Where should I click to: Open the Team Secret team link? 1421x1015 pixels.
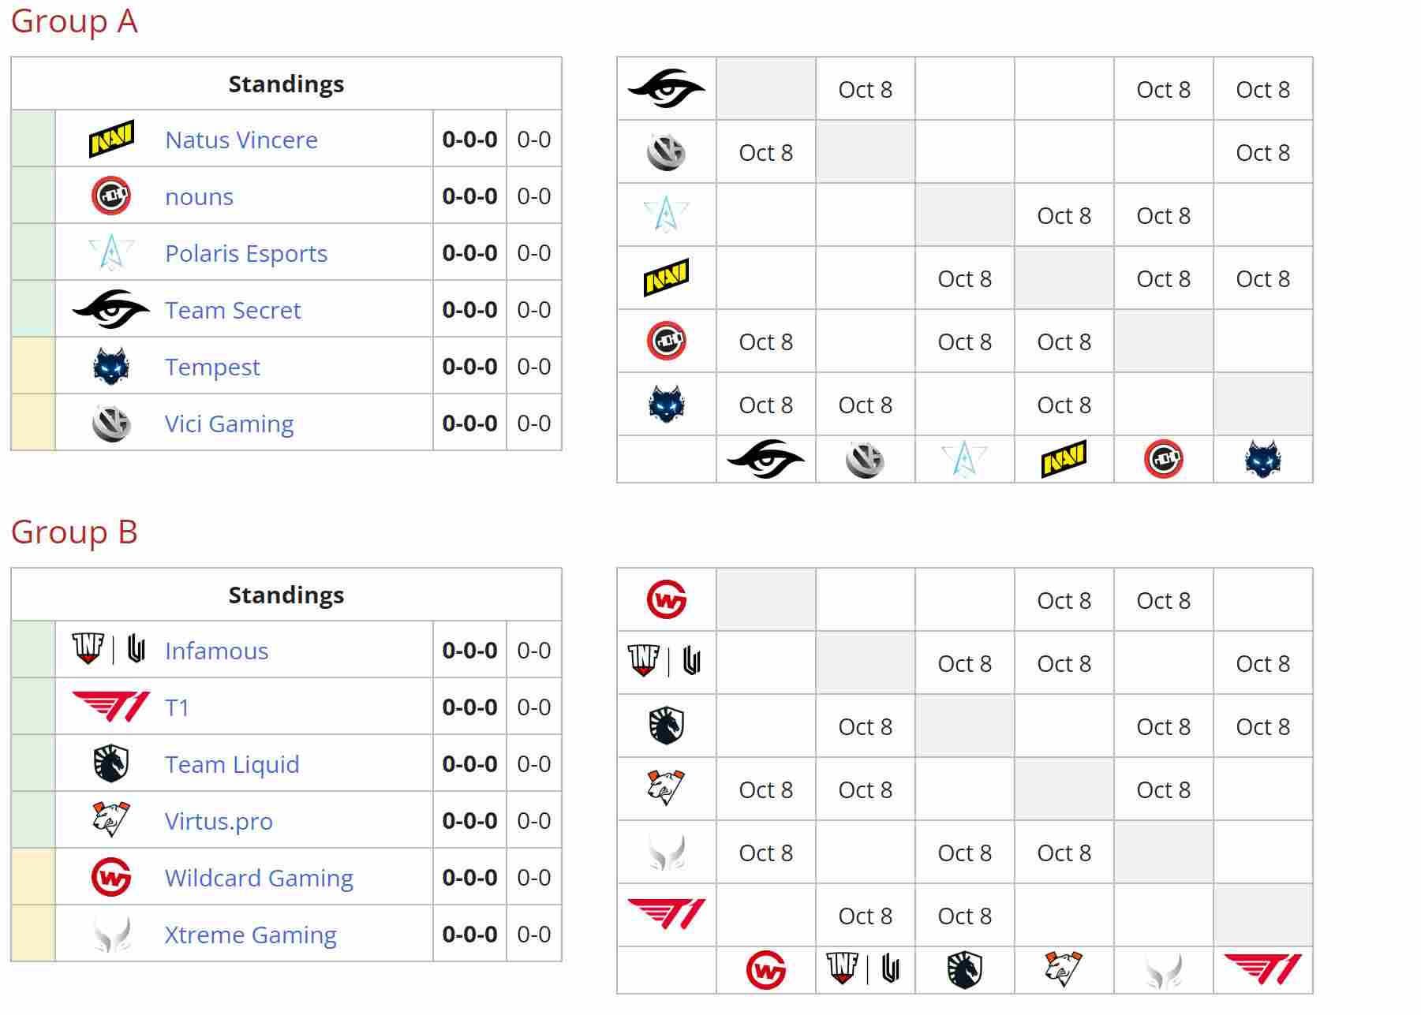tap(233, 310)
